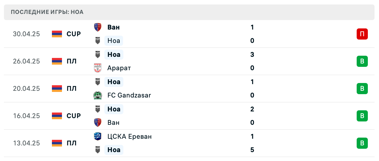Open the Ван team name link
Viewport: 379px width, 161px height.
pyautogui.click(x=113, y=27)
